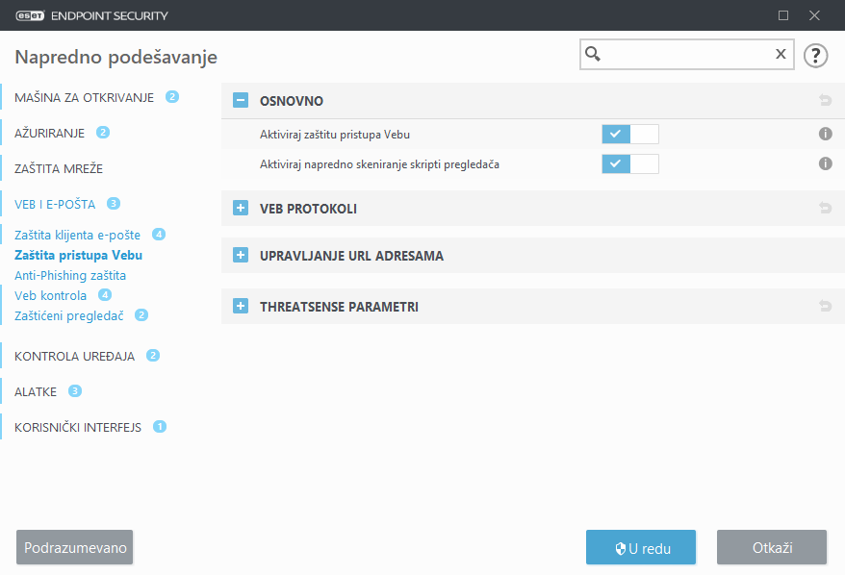Image resolution: width=845 pixels, height=575 pixels.
Task: Open AŽURIRANJE category
Action: pos(50,133)
